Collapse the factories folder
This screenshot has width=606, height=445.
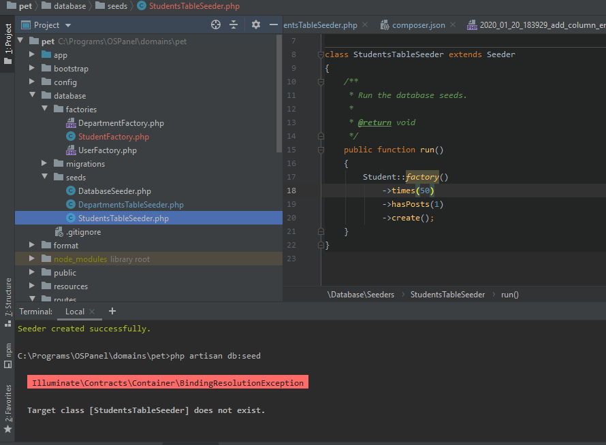(44, 109)
